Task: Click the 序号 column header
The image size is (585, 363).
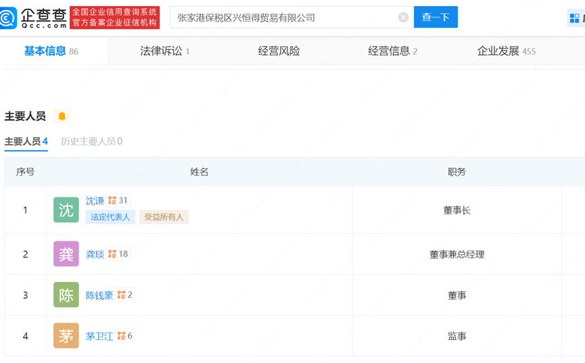Action: 26,172
